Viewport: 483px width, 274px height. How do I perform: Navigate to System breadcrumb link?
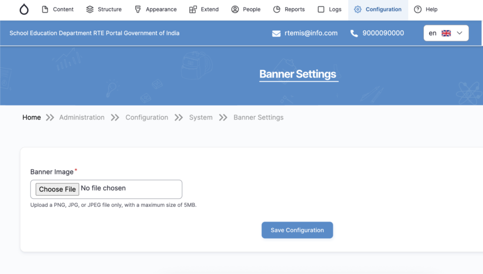[200, 118]
